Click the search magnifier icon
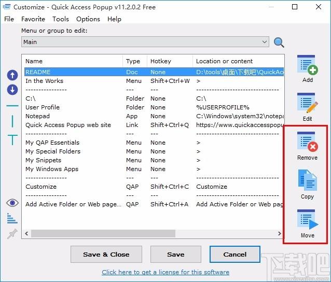 click(x=279, y=43)
